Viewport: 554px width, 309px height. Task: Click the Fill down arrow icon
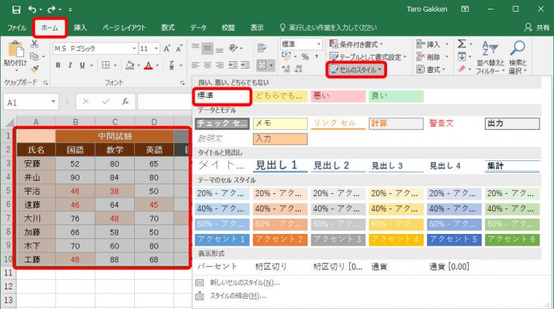point(461,57)
